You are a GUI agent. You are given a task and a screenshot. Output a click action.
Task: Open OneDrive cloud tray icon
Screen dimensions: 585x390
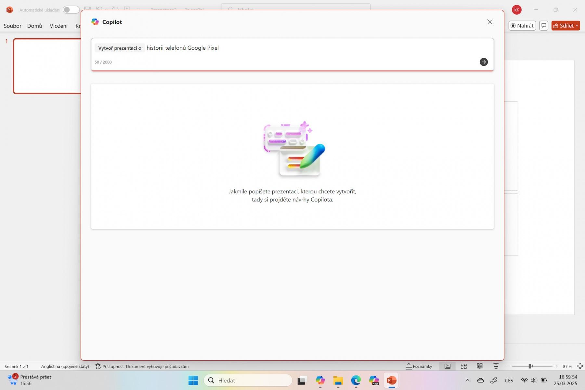pos(480,380)
